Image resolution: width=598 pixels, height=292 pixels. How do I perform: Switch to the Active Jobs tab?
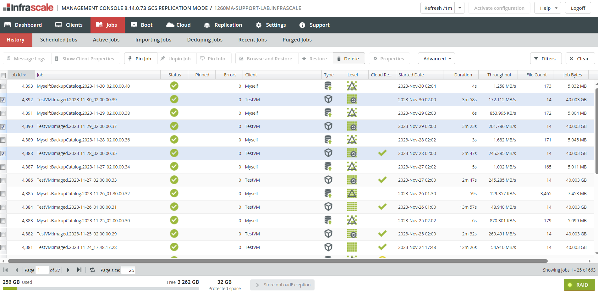click(106, 40)
